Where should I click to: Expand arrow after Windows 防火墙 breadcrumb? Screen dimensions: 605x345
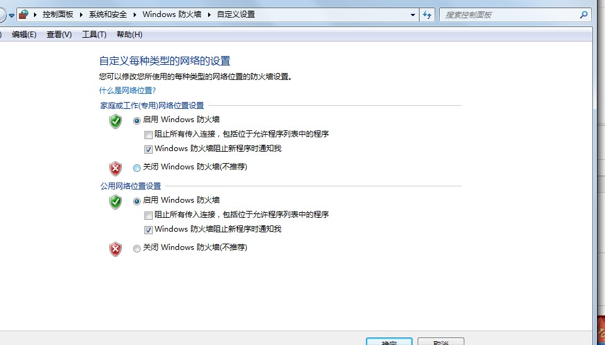[209, 14]
